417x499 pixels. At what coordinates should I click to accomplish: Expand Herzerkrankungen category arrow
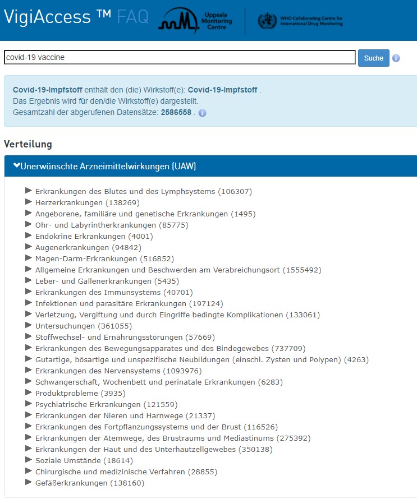pos(29,202)
